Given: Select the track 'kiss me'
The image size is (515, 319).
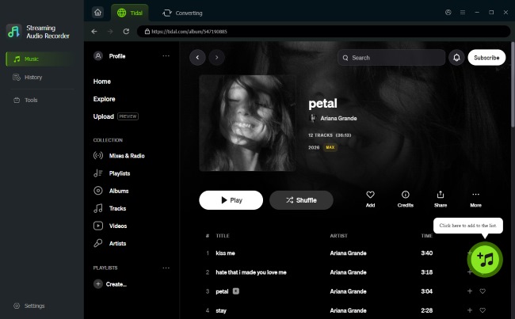Looking at the screenshot, I should tap(225, 253).
